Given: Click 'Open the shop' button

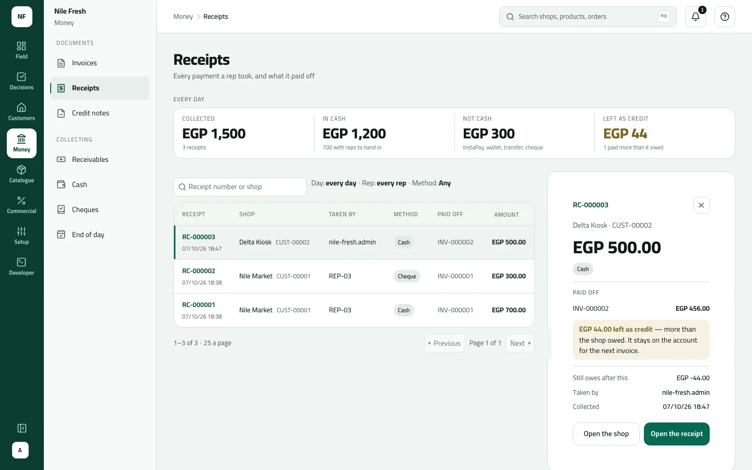Looking at the screenshot, I should tap(606, 434).
